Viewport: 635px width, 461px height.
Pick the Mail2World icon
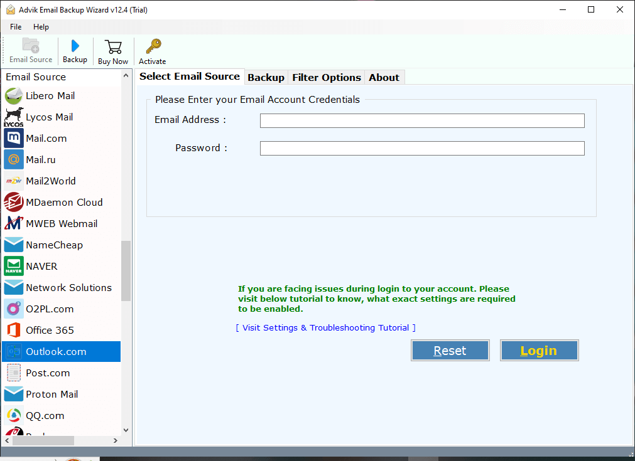(14, 181)
